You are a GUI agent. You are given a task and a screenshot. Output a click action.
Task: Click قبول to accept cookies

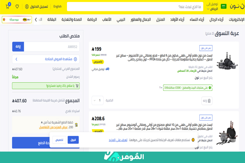point(73,140)
